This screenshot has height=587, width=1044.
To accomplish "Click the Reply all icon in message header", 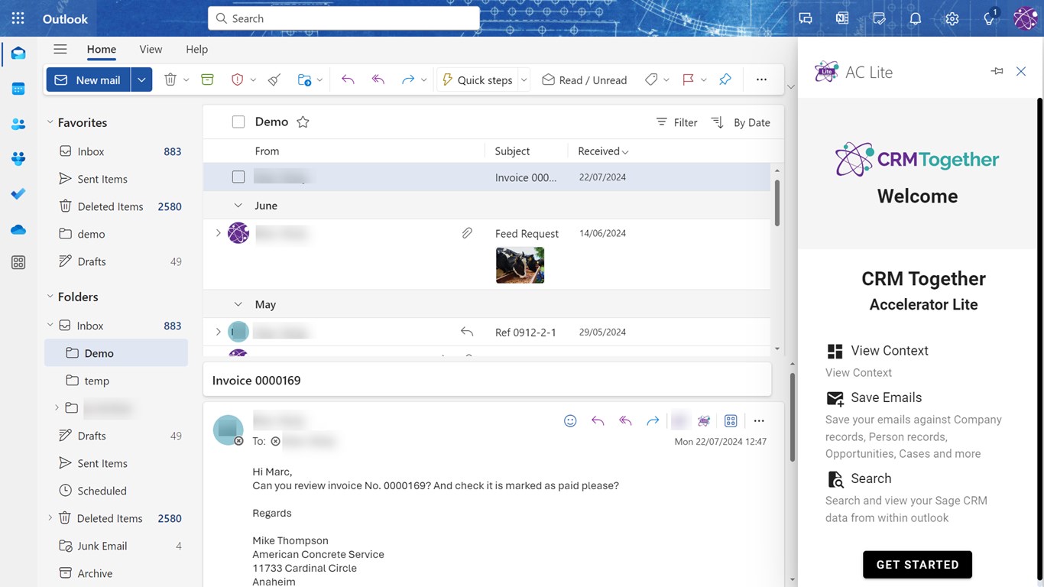I will pyautogui.click(x=625, y=420).
